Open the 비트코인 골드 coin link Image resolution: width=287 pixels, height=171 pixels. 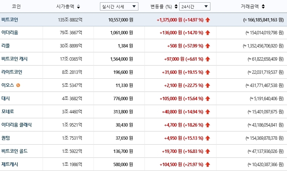(x=14, y=151)
